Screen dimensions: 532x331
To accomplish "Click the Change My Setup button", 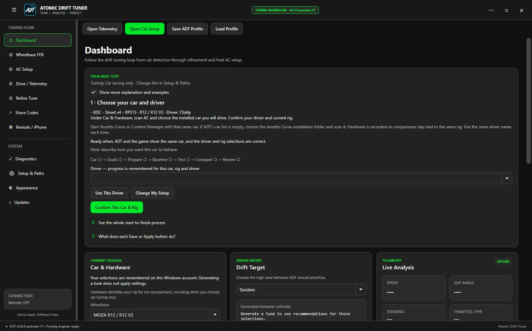I will tap(152, 193).
